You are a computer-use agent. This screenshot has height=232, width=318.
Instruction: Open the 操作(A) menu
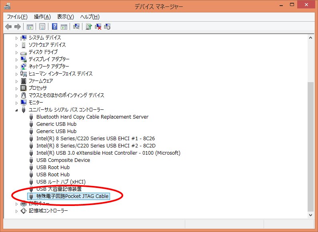[x=42, y=16]
